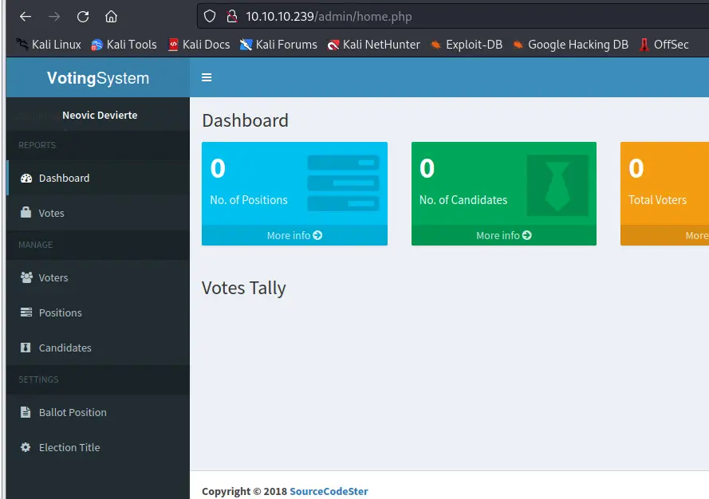Reload the page with refresh button
This screenshot has width=709, height=499.
(83, 17)
